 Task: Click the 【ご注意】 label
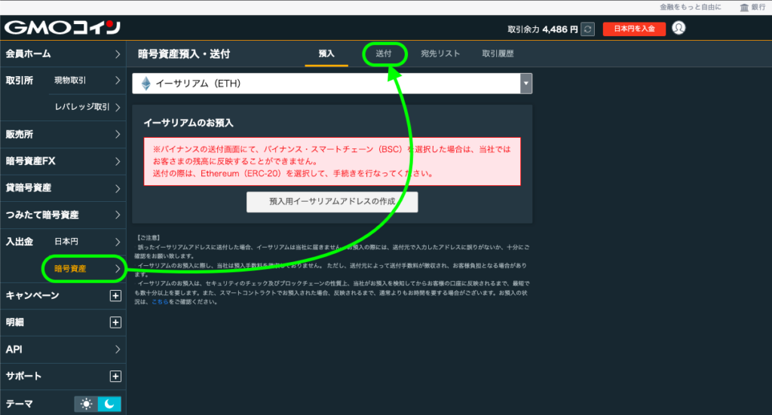click(149, 237)
